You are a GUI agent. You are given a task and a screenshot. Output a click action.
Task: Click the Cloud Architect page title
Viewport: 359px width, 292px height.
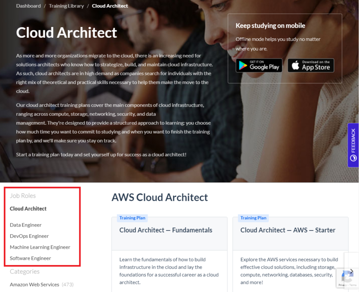67,32
